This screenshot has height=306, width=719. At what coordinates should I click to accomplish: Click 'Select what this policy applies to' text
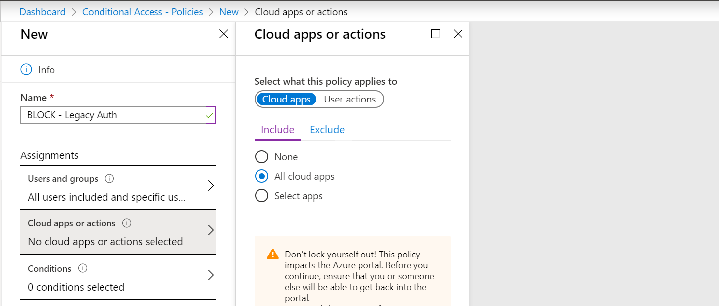[x=326, y=81]
